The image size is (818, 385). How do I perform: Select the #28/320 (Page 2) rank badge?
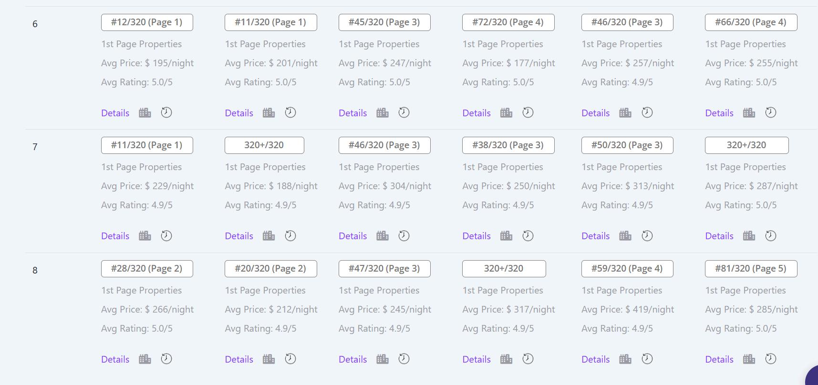[147, 269]
